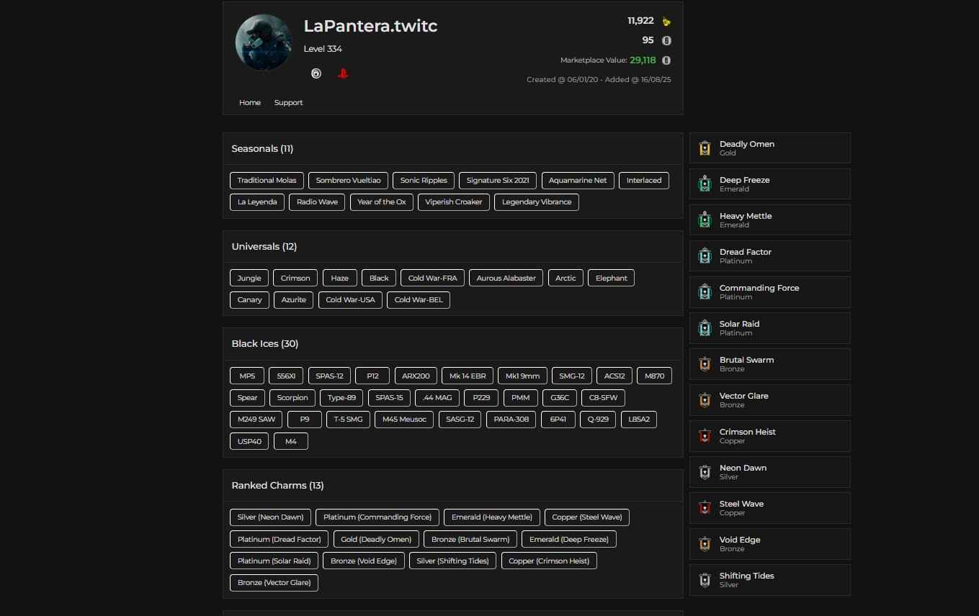Open the Home menu item
This screenshot has width=979, height=616.
250,103
